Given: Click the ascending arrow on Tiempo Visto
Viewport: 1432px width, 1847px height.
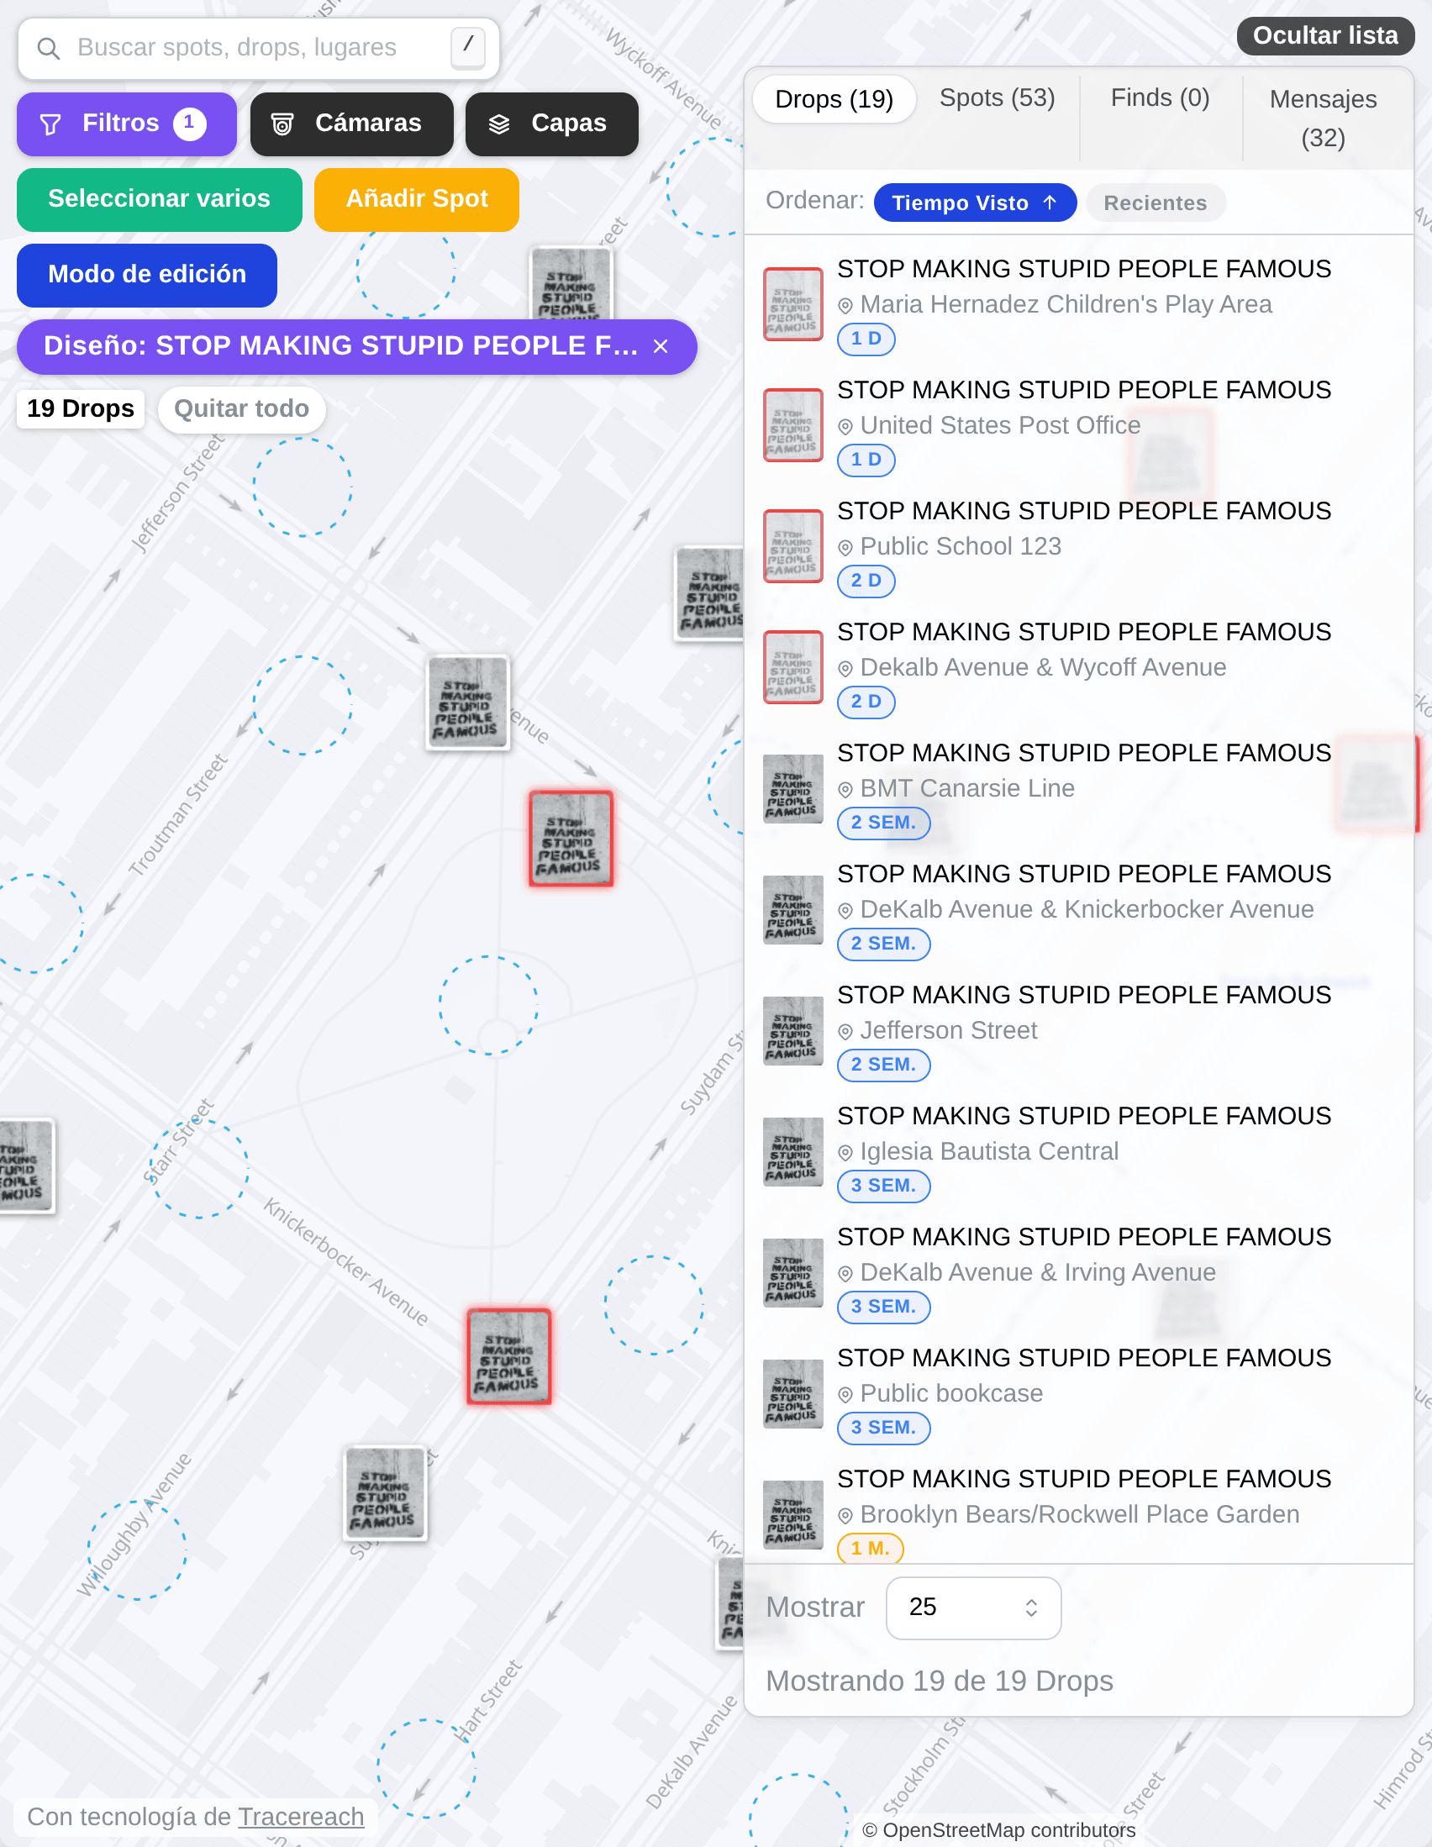Looking at the screenshot, I should (1050, 203).
